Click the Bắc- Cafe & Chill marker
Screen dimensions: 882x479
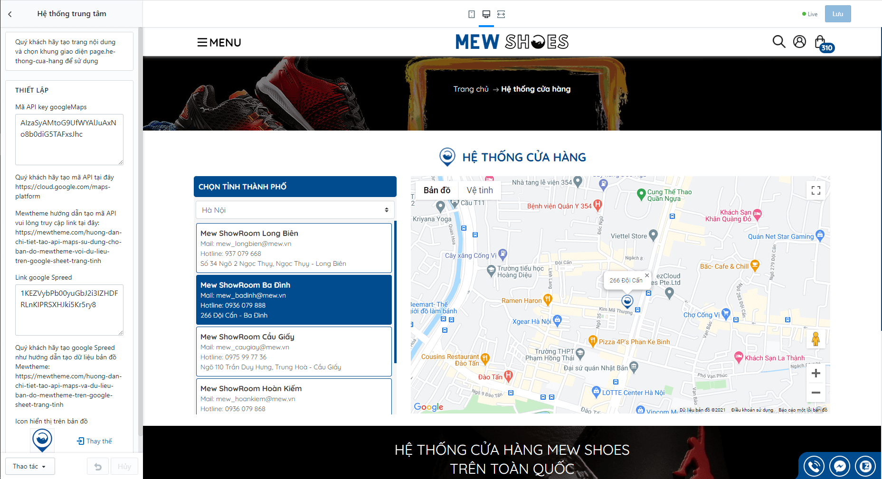pos(755,265)
